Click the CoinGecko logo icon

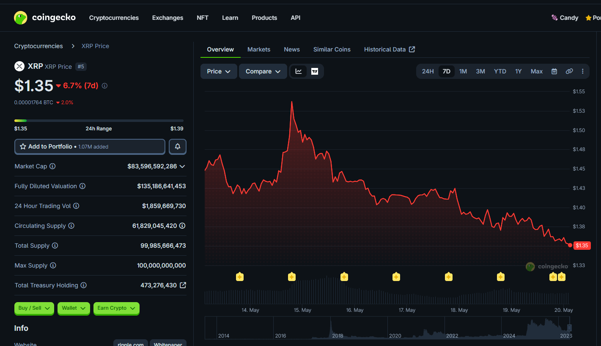(x=21, y=18)
